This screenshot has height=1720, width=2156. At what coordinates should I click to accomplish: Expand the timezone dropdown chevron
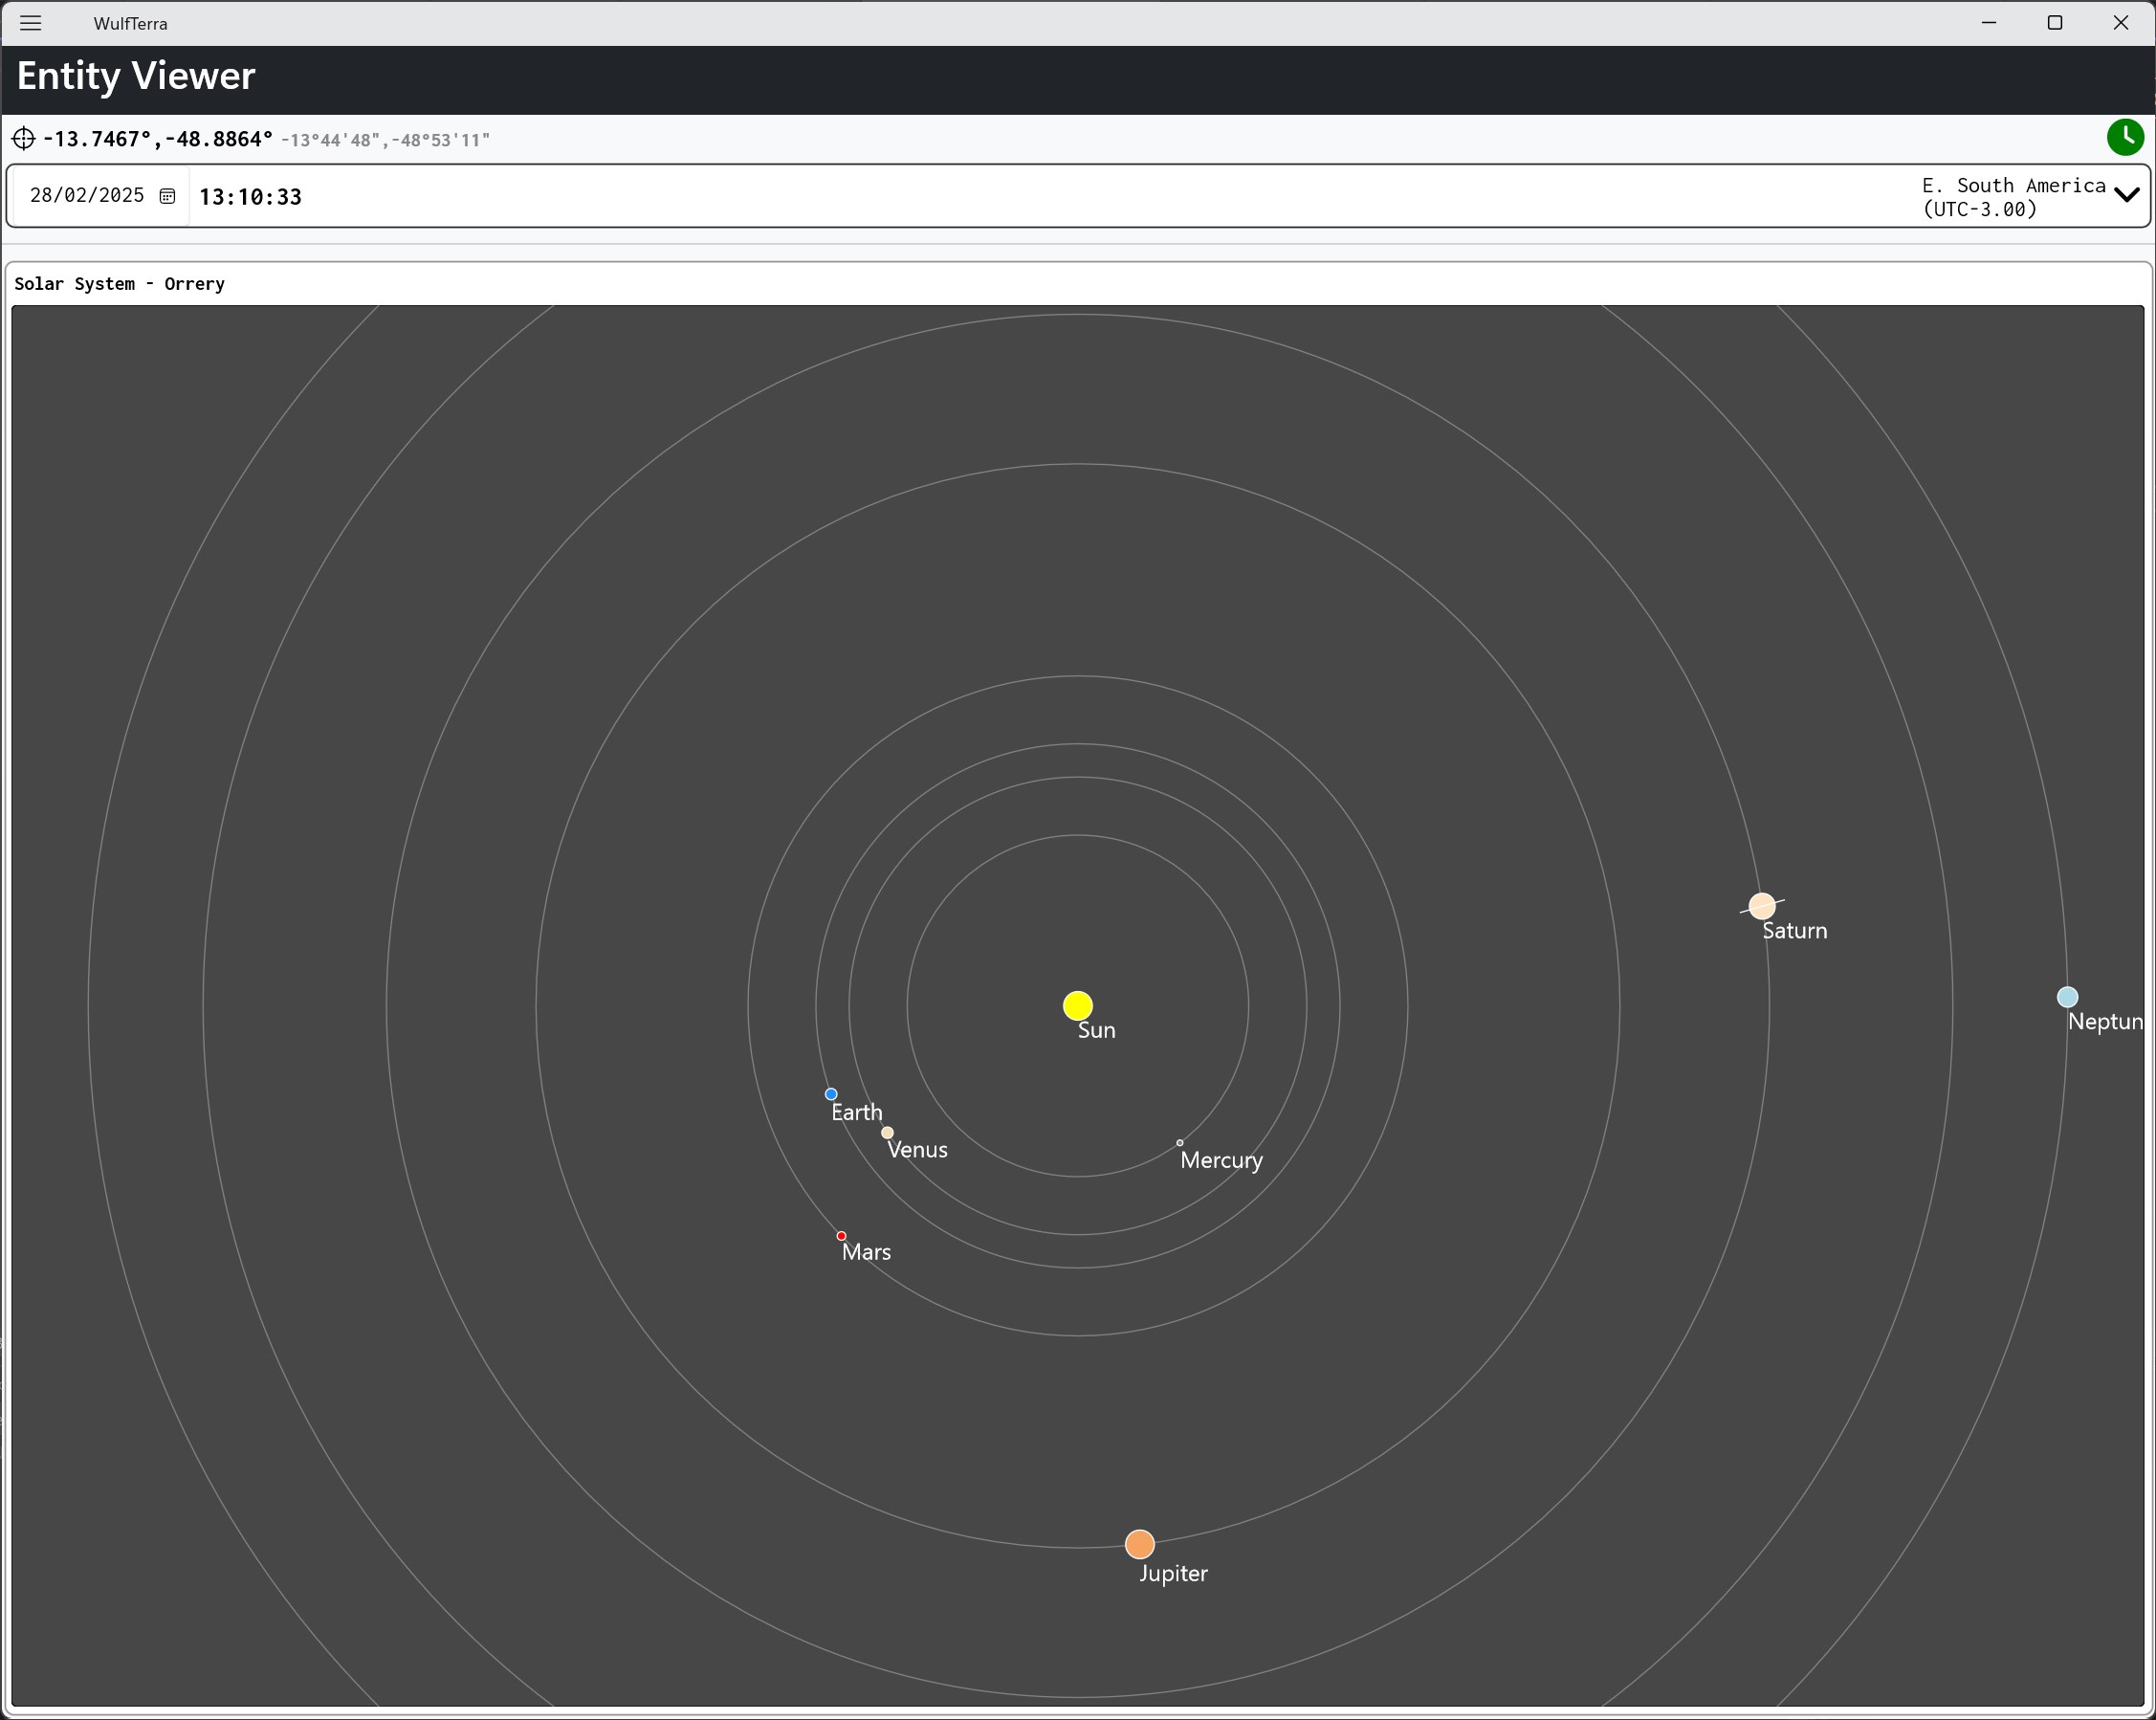2127,196
